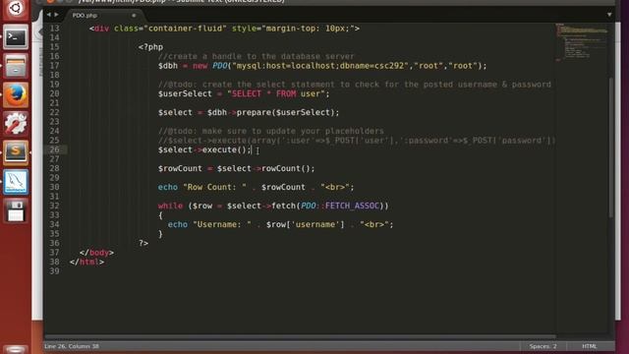Go to next tab with right arrow
This screenshot has height=354, width=629.
57,15
